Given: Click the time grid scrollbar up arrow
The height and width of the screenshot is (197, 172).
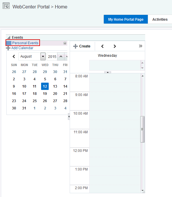Looking at the screenshot, I should pos(143,76).
